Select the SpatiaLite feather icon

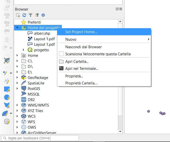[24, 83]
